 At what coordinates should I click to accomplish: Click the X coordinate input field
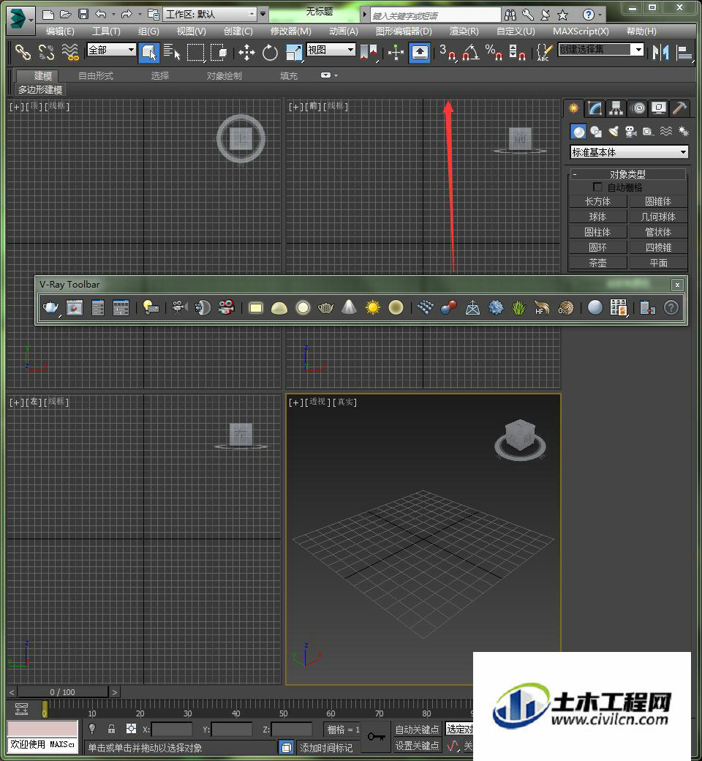click(x=171, y=729)
